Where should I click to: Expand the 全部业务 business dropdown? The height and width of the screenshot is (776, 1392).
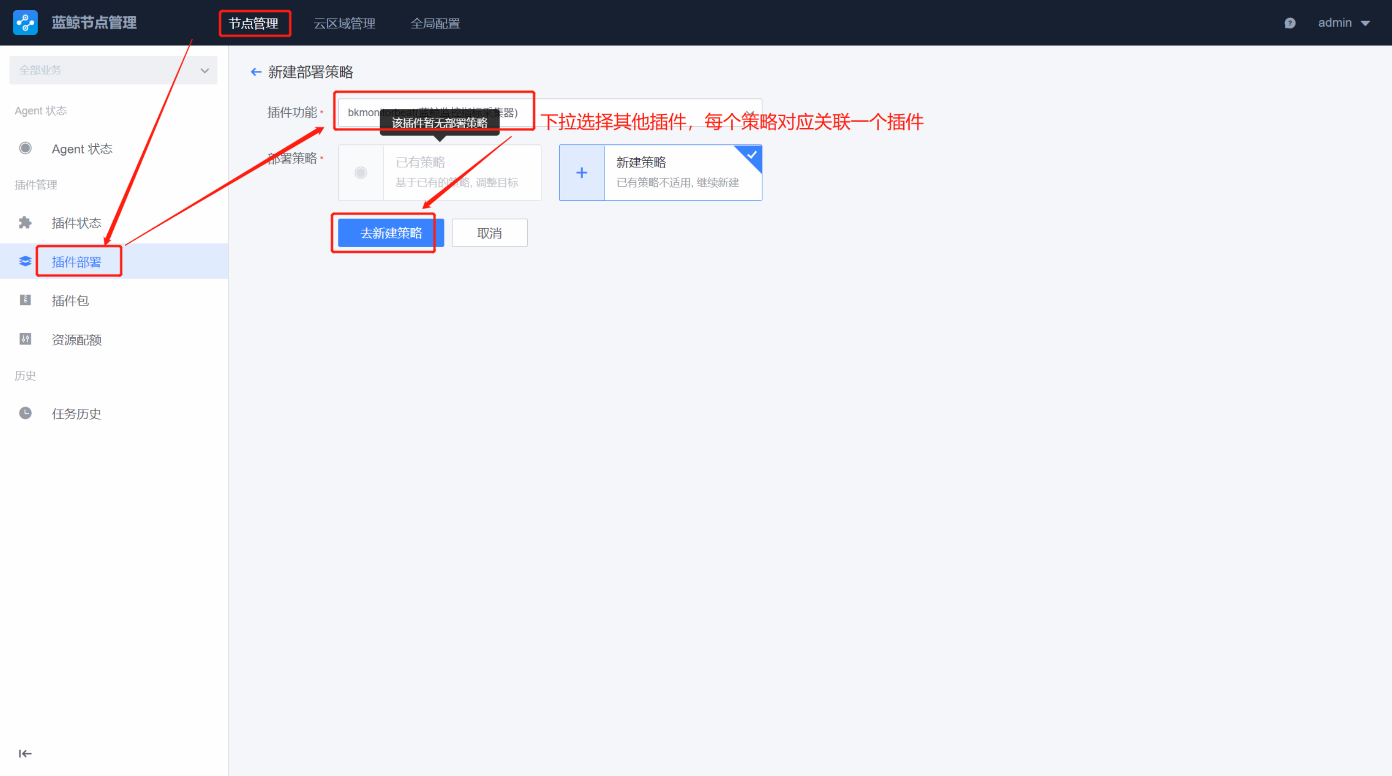click(x=113, y=70)
